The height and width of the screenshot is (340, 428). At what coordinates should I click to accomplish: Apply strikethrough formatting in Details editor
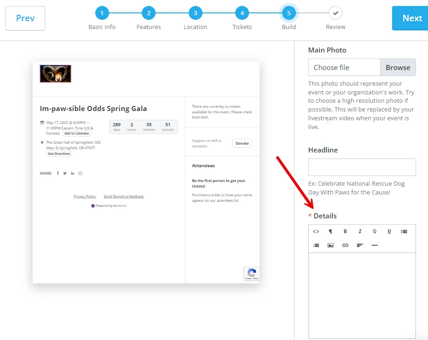click(x=375, y=231)
